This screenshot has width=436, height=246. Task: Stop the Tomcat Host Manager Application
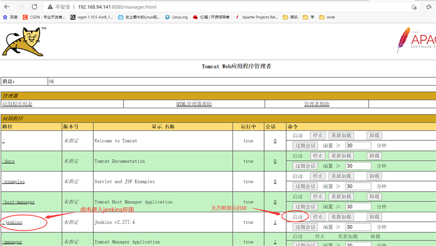317,196
